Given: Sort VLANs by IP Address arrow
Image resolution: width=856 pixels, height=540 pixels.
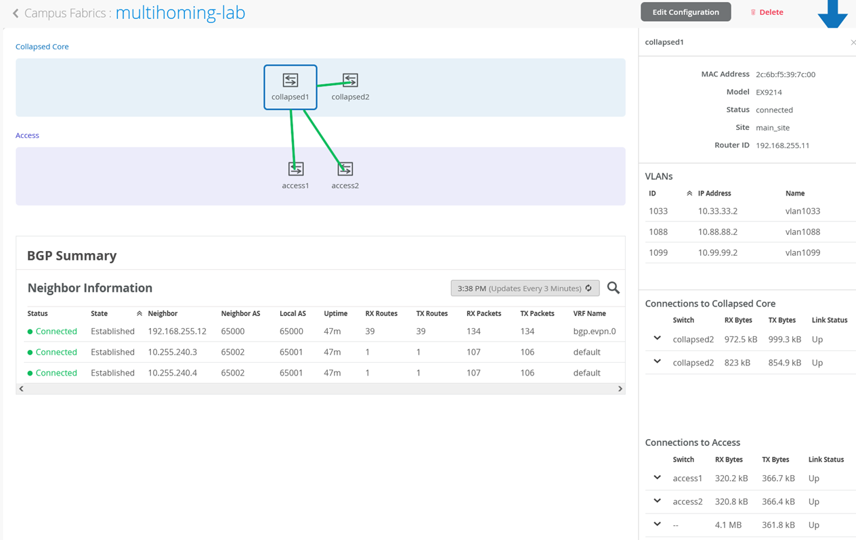Looking at the screenshot, I should click(689, 194).
